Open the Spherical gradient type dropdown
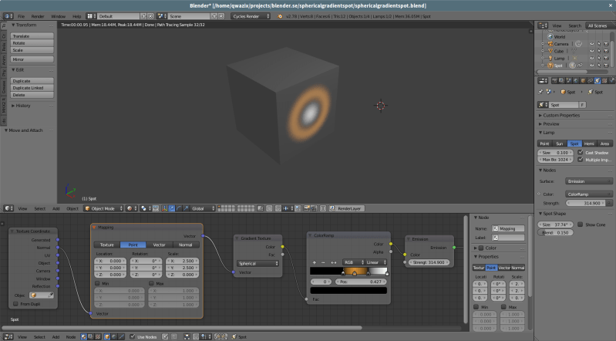616x341 pixels. point(258,264)
